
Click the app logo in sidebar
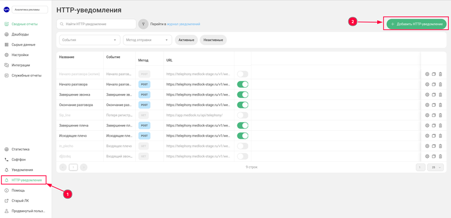(6, 10)
